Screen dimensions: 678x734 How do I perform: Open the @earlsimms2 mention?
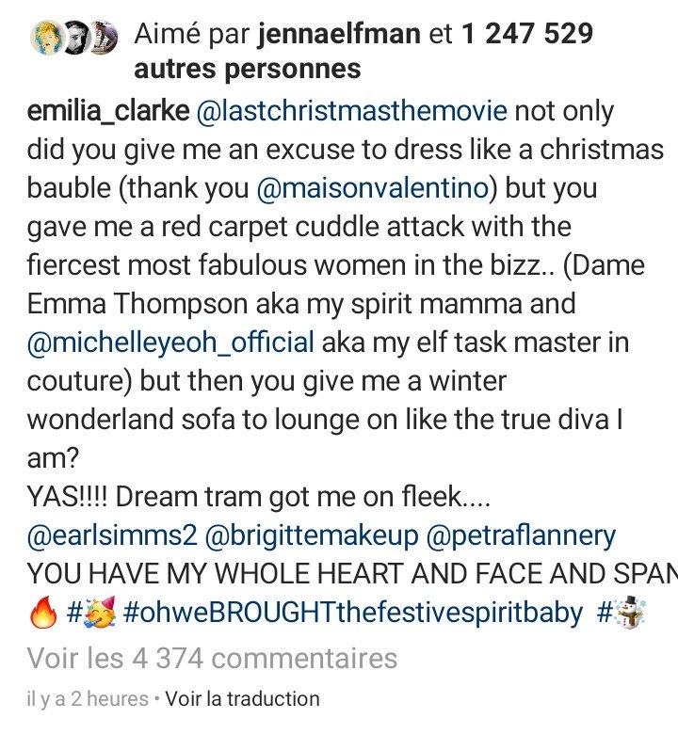click(112, 535)
